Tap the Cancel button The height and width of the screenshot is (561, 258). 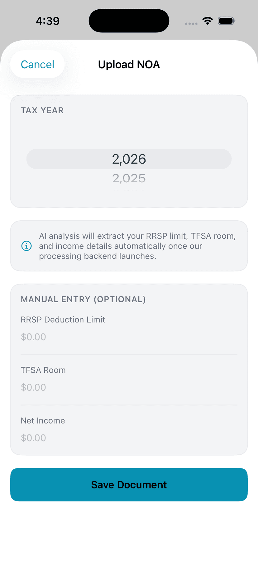[37, 65]
